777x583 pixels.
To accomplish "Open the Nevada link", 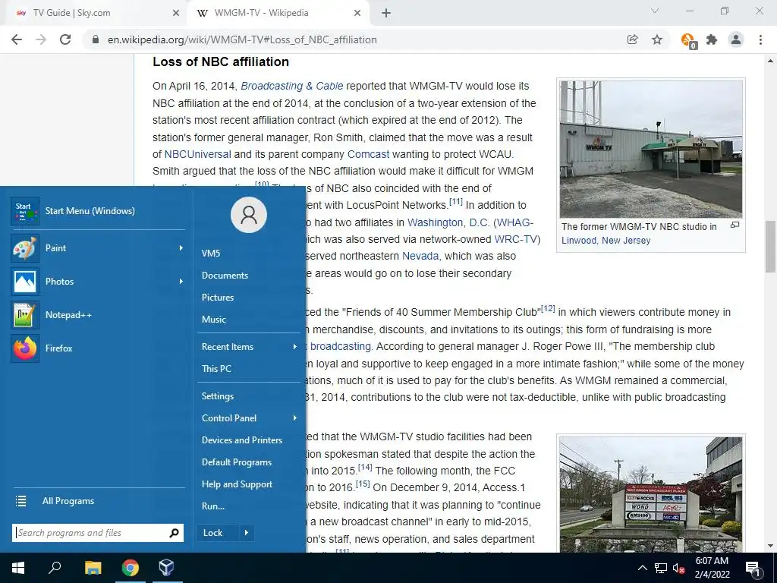I will tap(420, 257).
